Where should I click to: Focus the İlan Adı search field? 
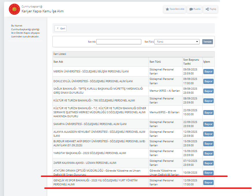[x=119, y=42]
